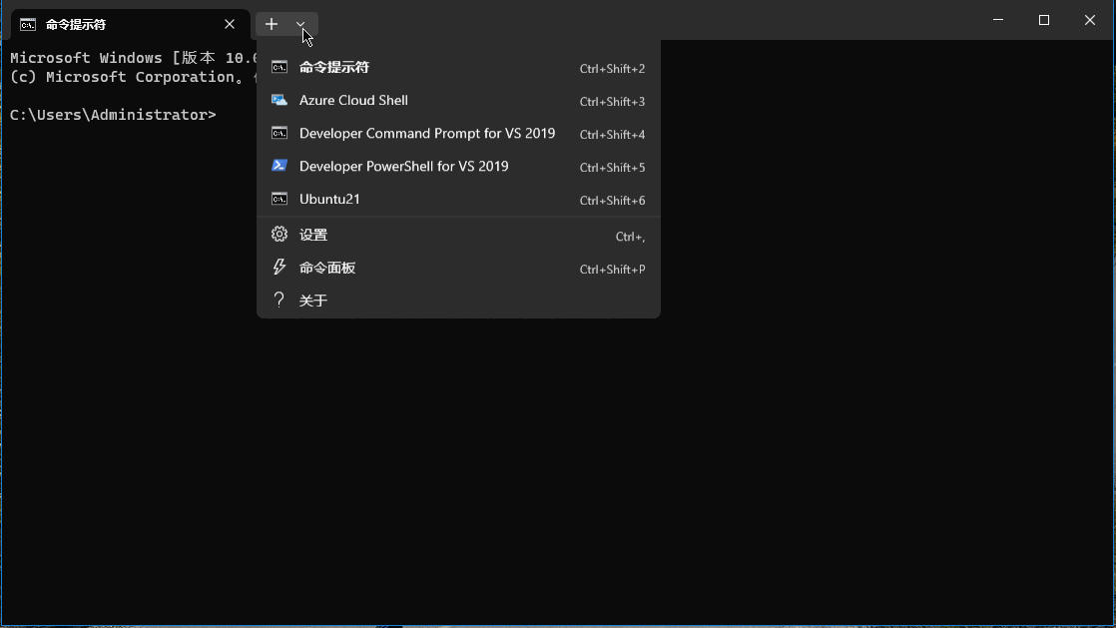
Task: Click the Ctrl+Shift+3 shortcut label
Action: pos(612,102)
